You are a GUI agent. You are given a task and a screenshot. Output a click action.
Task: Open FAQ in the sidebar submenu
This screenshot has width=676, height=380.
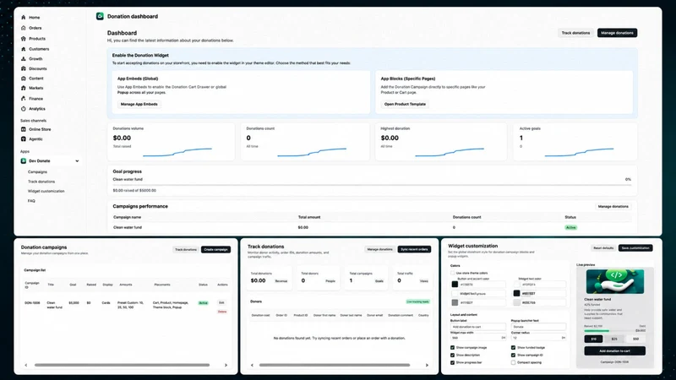pyautogui.click(x=31, y=201)
